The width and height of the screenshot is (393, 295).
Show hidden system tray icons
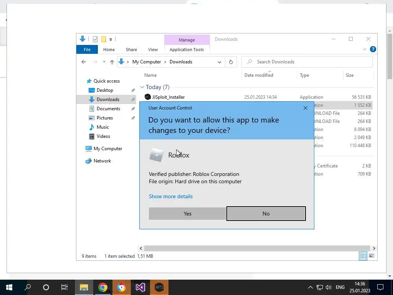(x=310, y=287)
